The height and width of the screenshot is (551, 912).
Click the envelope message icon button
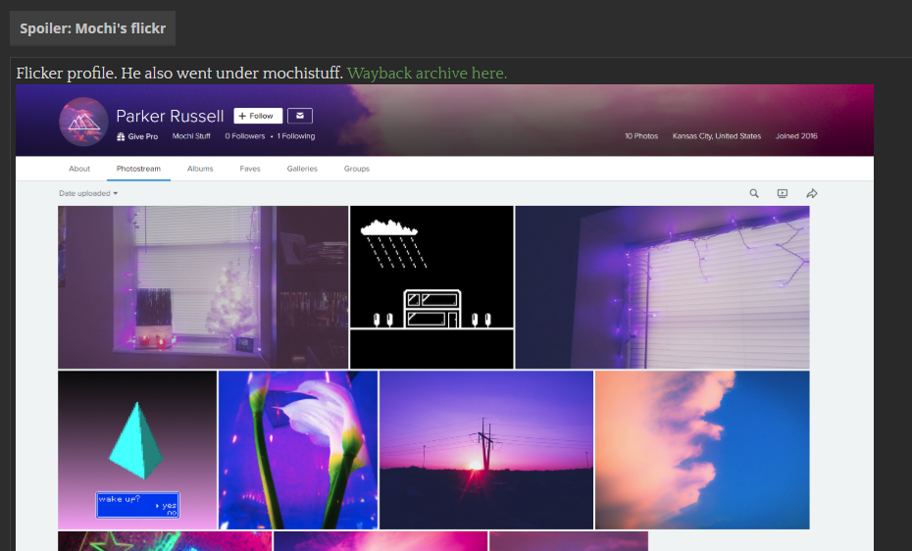300,116
